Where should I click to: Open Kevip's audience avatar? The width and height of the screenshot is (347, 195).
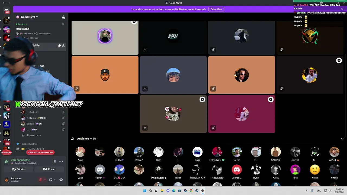coord(315,170)
